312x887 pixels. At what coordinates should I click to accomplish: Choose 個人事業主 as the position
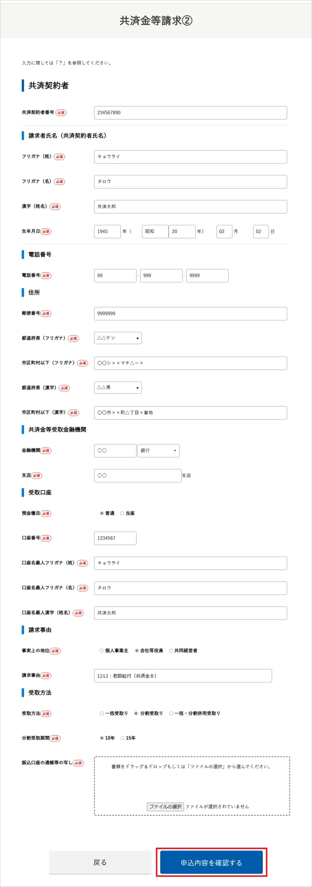tap(101, 651)
